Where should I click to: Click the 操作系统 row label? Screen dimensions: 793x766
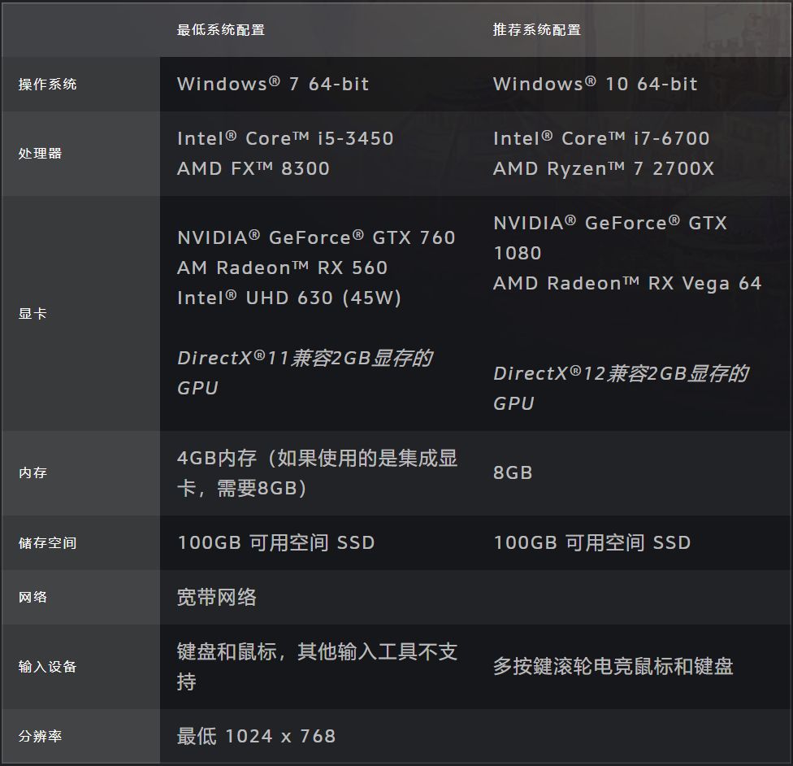point(37,83)
